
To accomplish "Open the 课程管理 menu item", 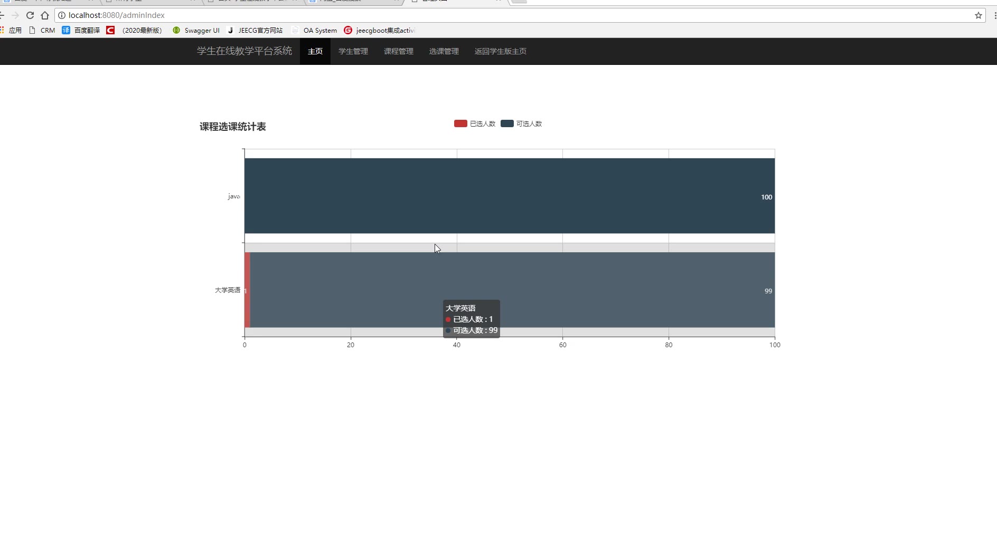I will [399, 51].
